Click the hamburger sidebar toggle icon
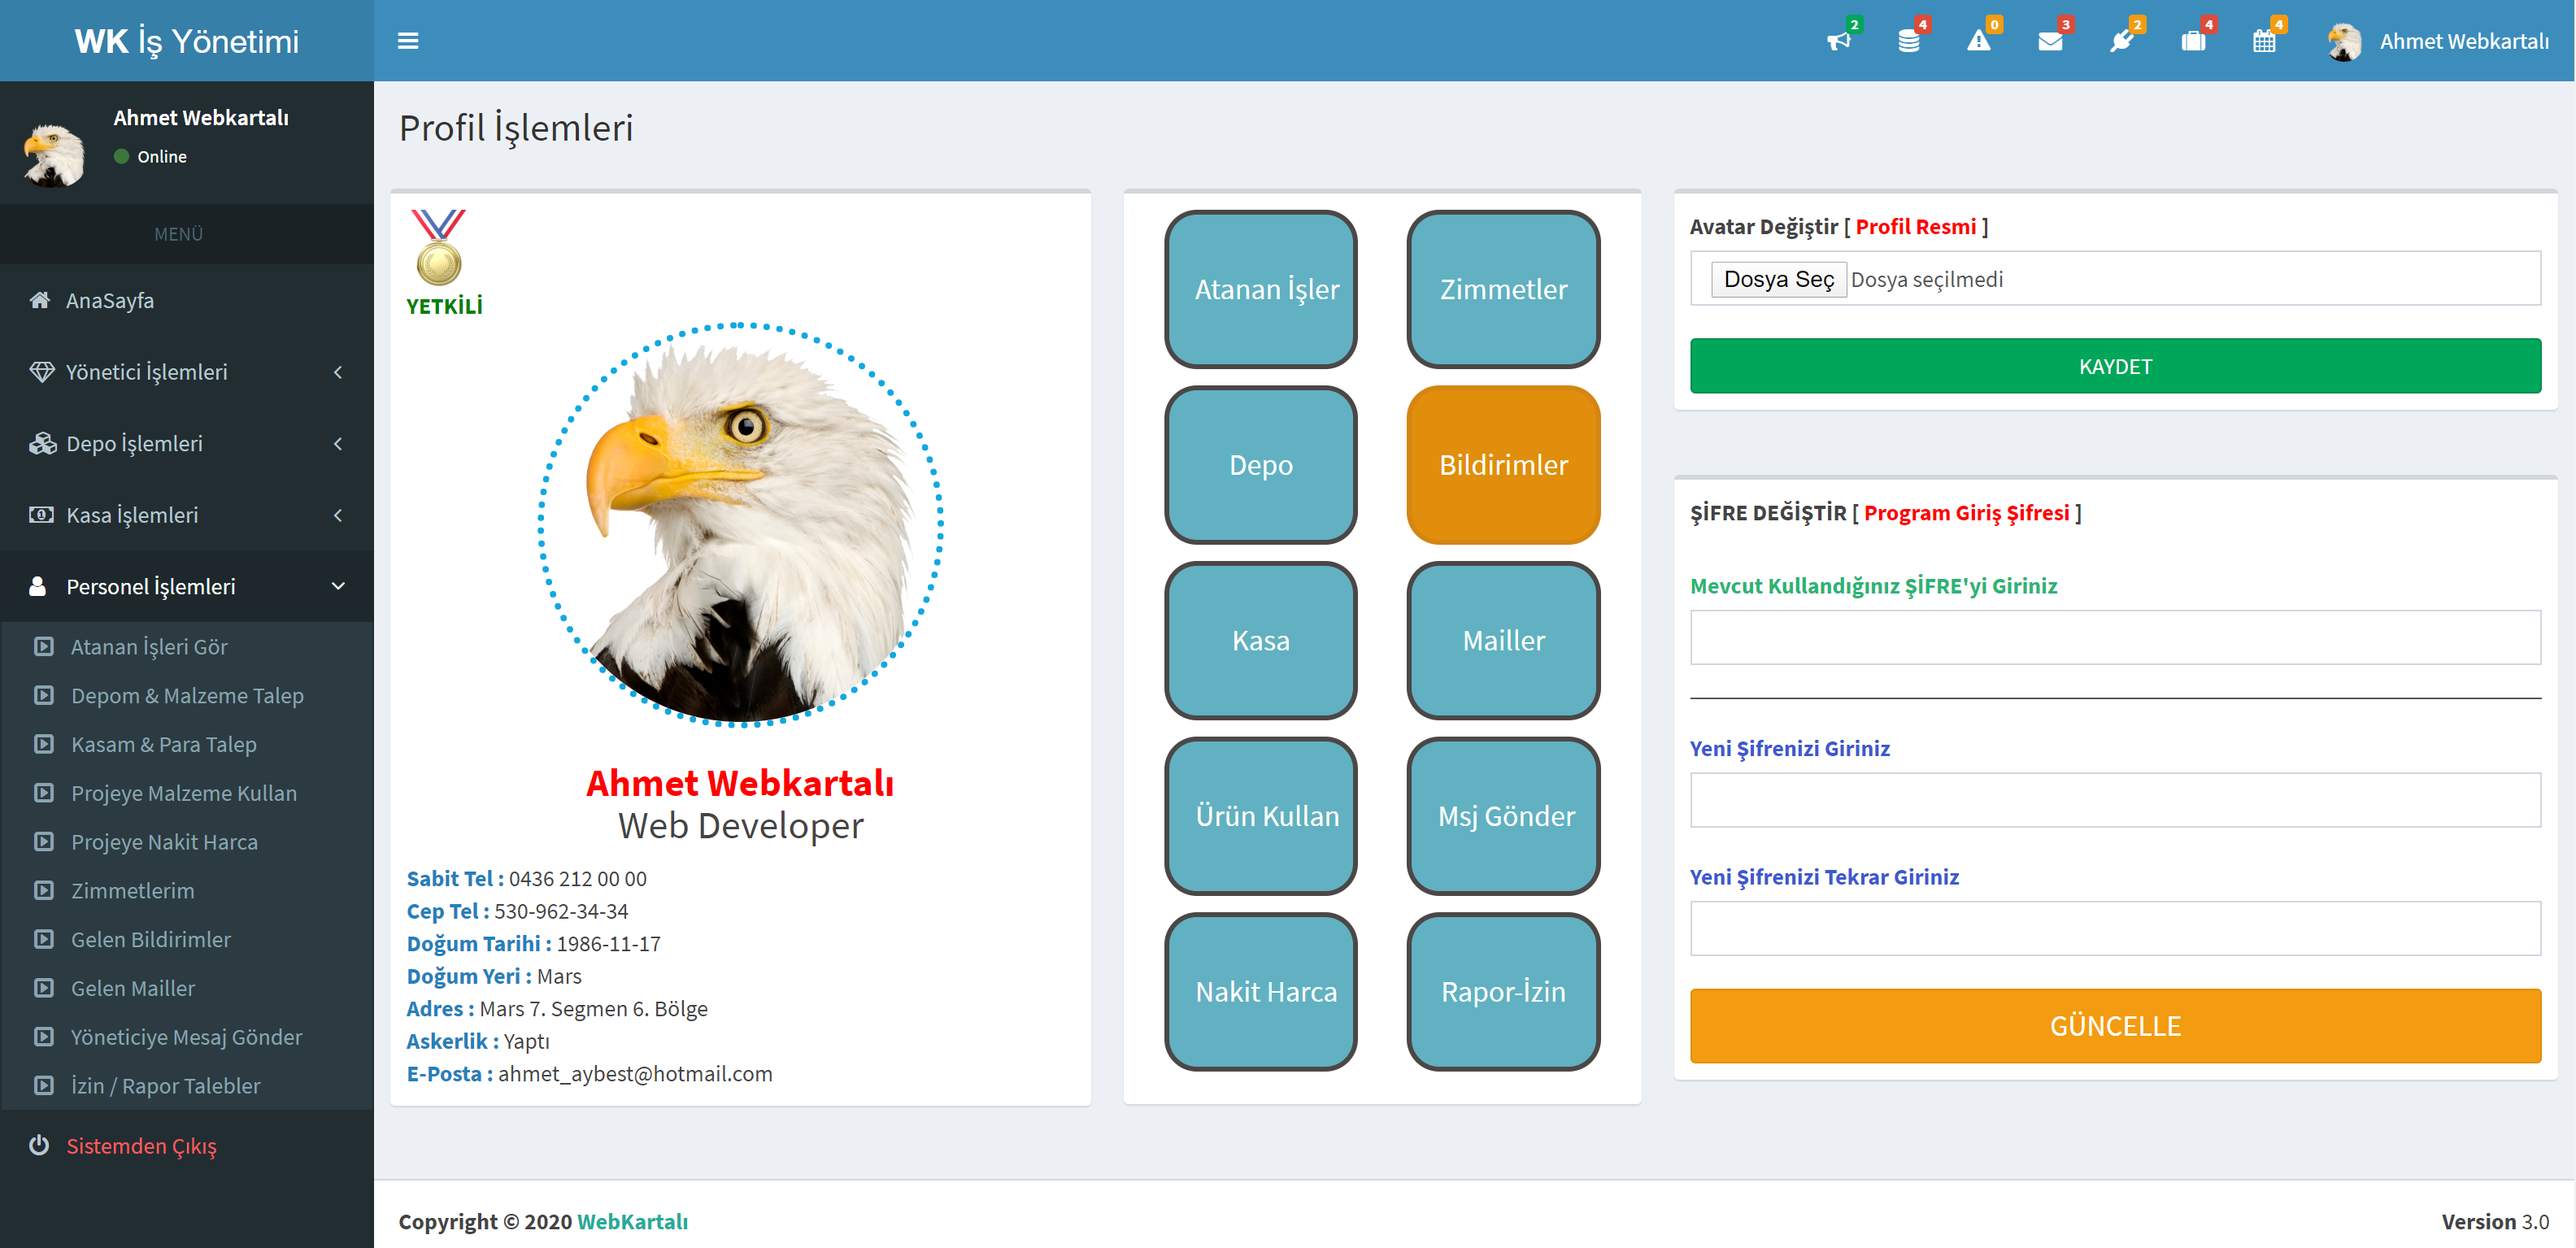The width and height of the screenshot is (2576, 1248). (x=408, y=41)
